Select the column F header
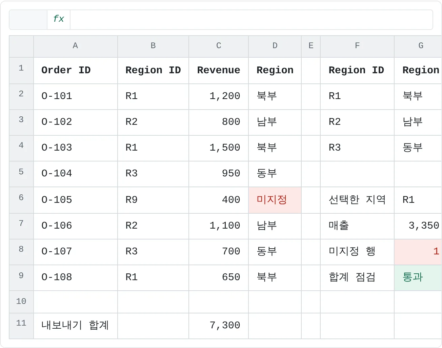Viewport: 442px width, 348px height. click(357, 46)
